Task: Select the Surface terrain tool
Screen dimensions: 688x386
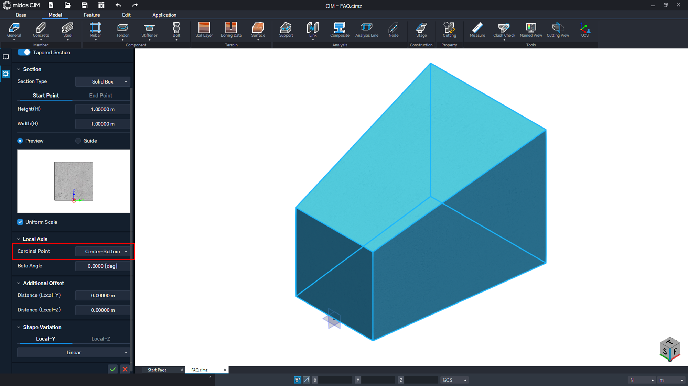Action: tap(258, 30)
